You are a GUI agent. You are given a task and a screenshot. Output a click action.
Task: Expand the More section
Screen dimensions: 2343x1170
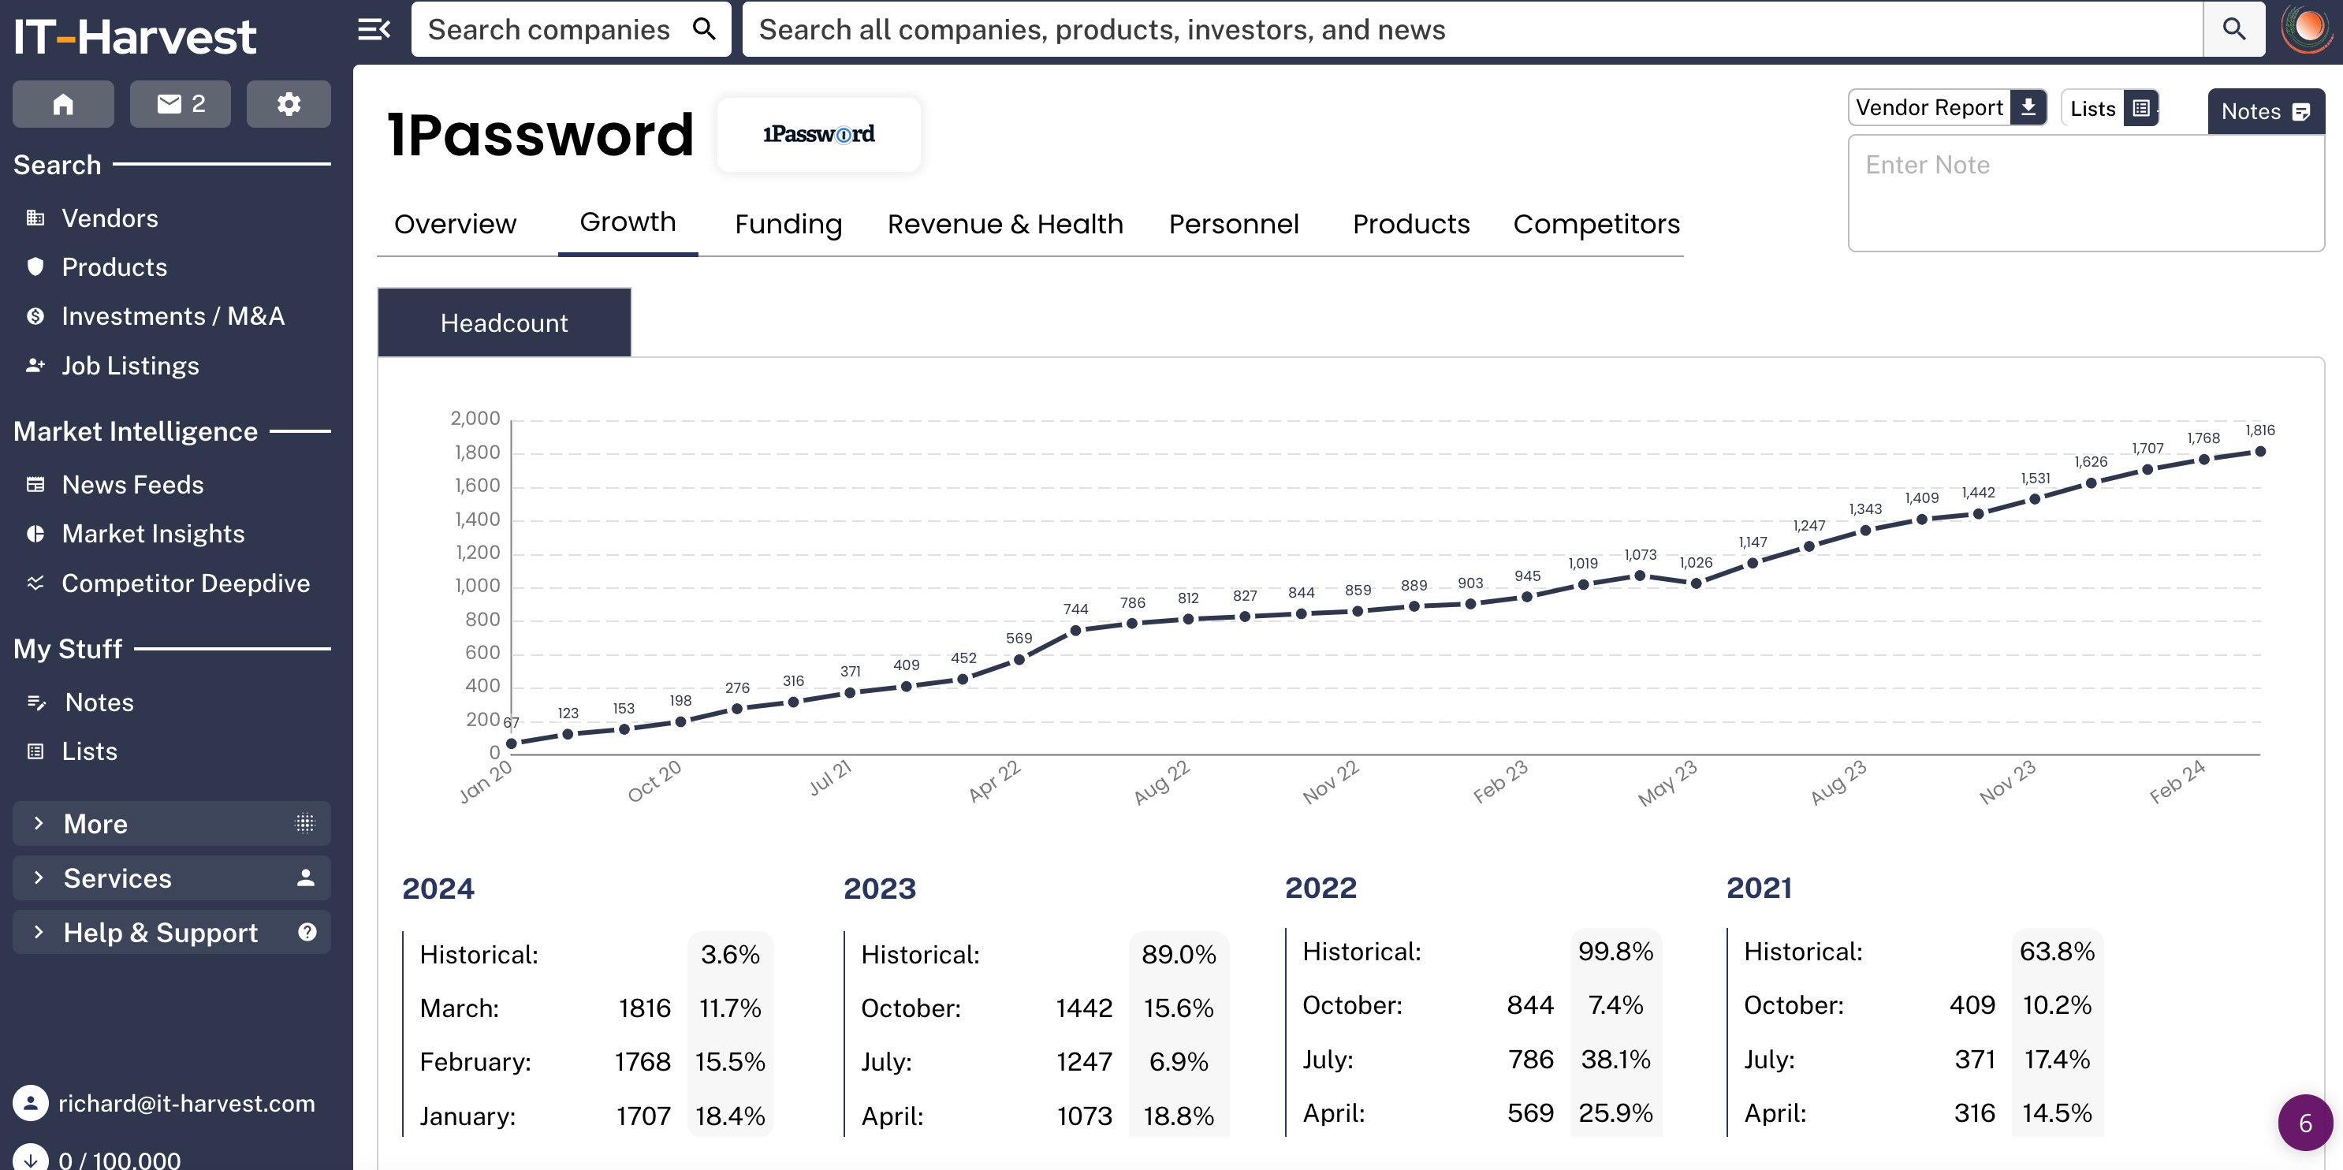(x=172, y=823)
